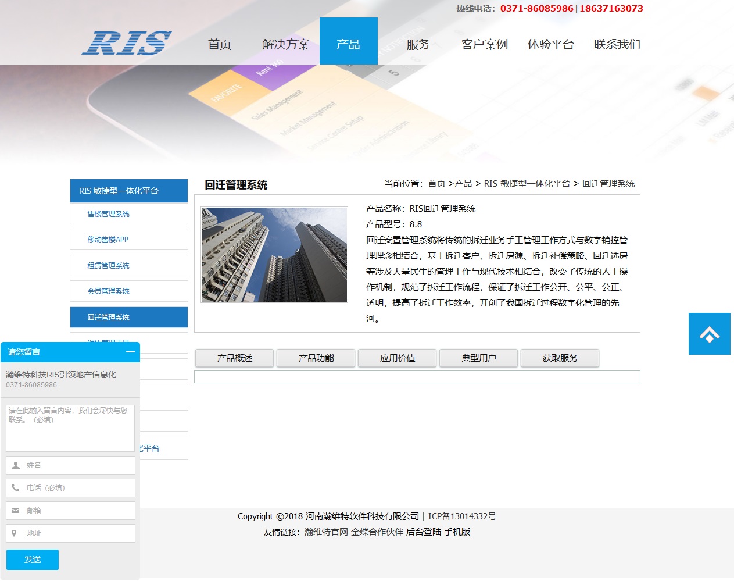Screen dimensions: 734x581
Task: Show the 典型用户 tab
Action: (x=479, y=358)
